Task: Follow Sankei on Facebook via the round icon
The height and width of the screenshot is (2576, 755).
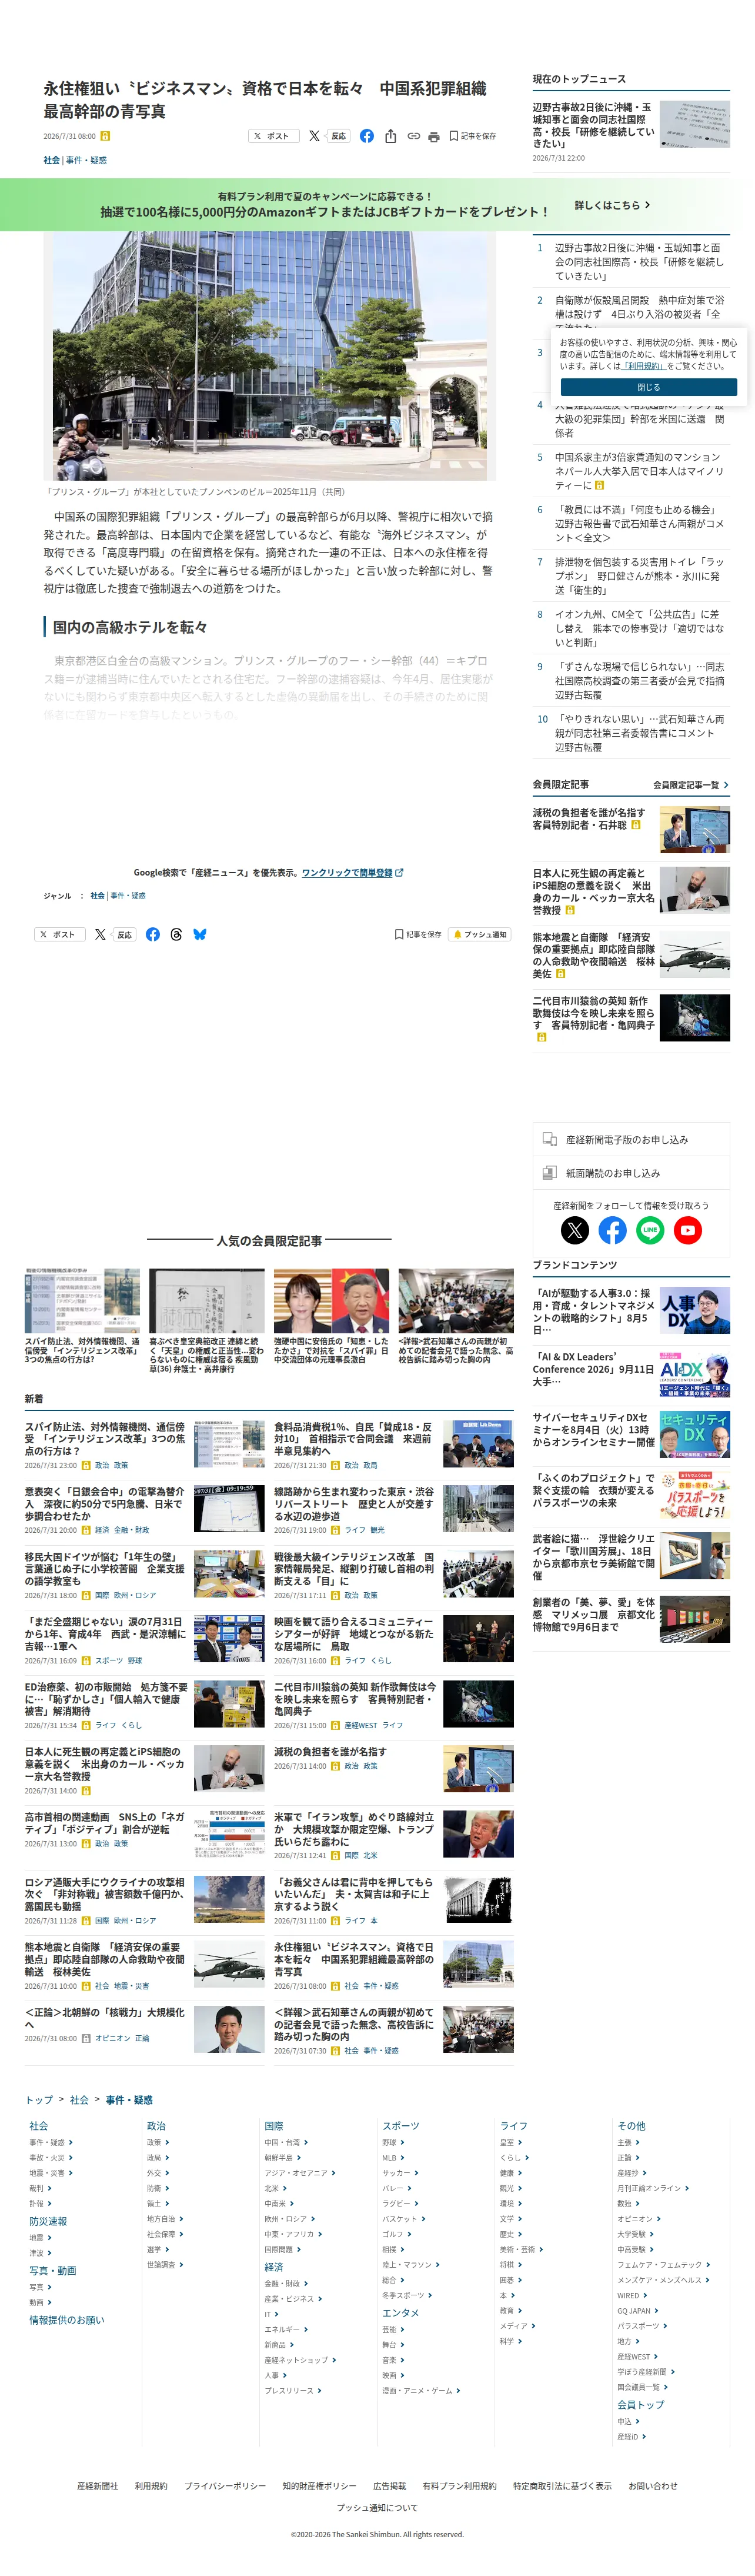Action: 612,1230
